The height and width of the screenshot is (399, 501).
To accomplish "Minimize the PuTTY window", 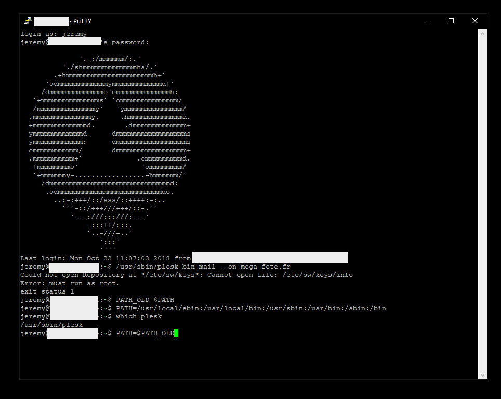I will pos(427,21).
